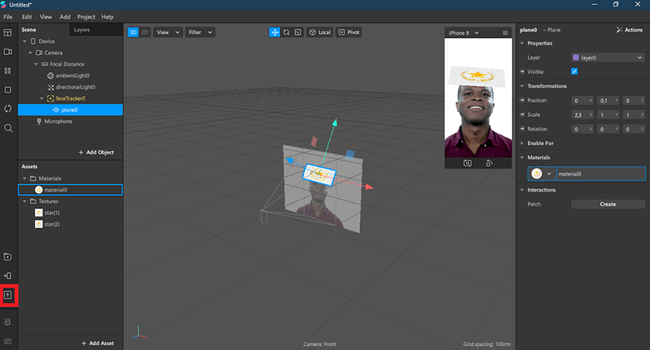Collapse the Properties section
Viewport: 650px width, 350px height.
click(x=522, y=43)
